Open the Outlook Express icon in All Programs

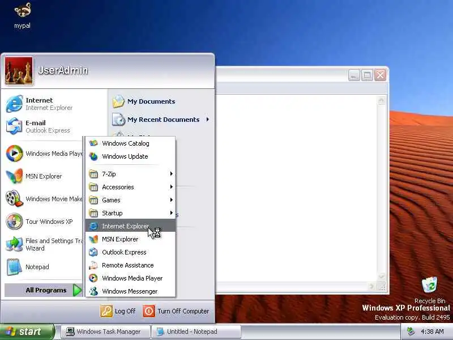tap(93, 252)
